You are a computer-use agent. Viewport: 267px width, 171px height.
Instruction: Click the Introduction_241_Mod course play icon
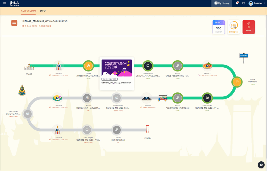pos(88,66)
